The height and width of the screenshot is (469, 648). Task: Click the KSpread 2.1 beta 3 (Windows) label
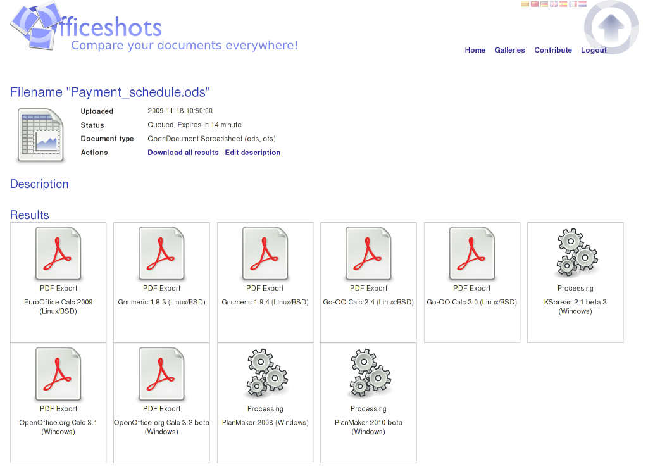575,306
